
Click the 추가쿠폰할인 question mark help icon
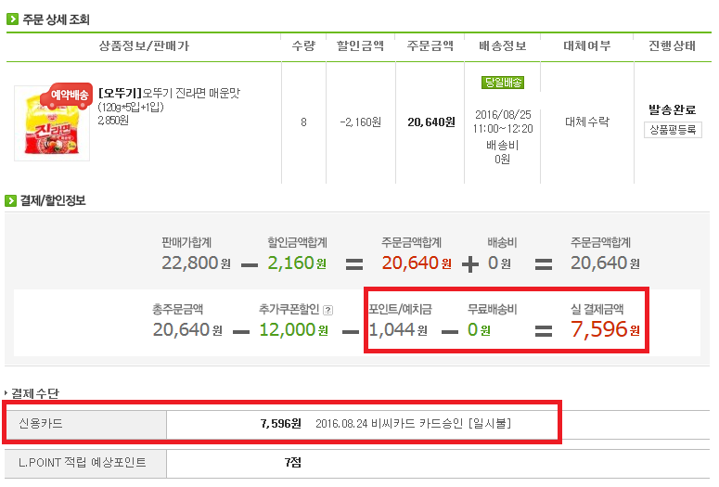tap(327, 310)
